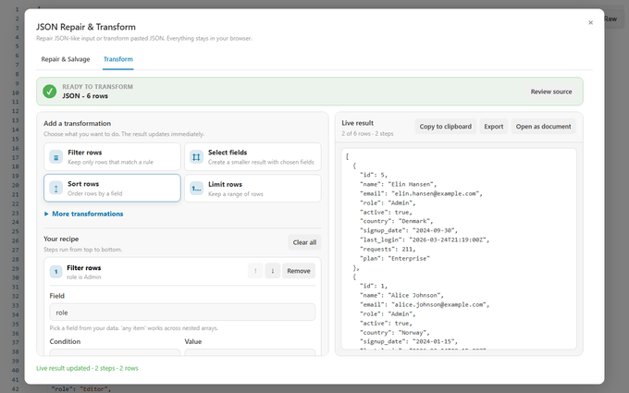Switch to Repair & Salvage tab
629x393 pixels.
pos(66,59)
